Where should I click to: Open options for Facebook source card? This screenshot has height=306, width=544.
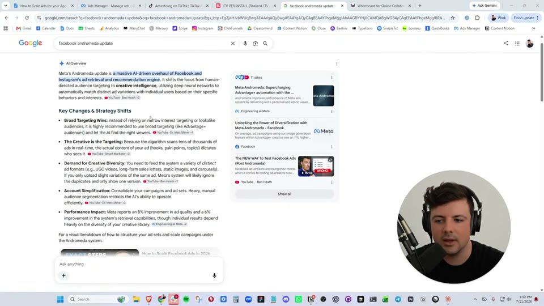[x=331, y=147]
